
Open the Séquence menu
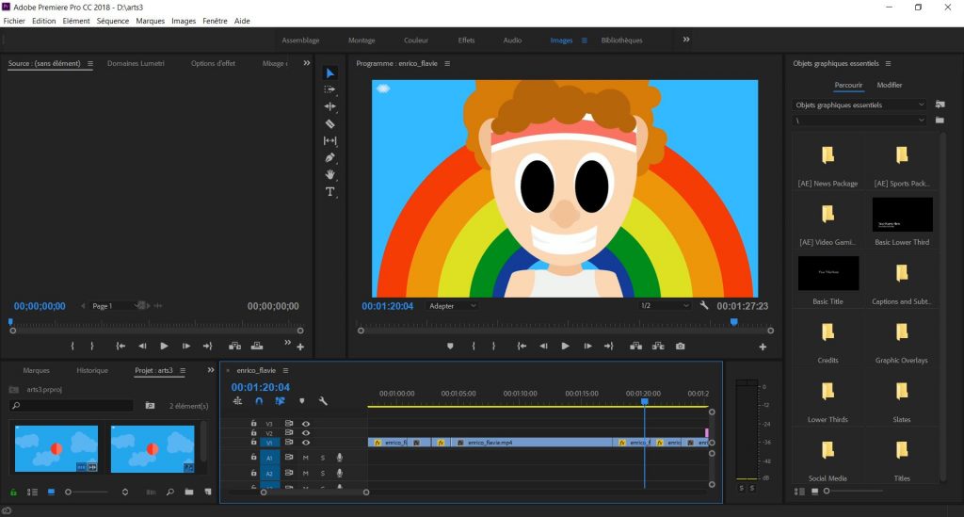click(112, 21)
